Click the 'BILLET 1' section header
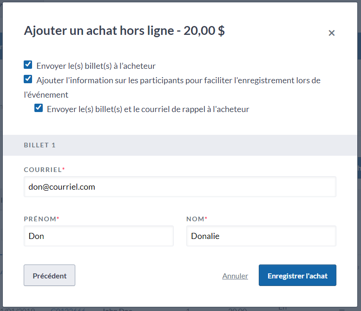 pyautogui.click(x=40, y=145)
